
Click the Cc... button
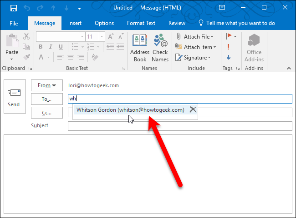pyautogui.click(x=47, y=113)
